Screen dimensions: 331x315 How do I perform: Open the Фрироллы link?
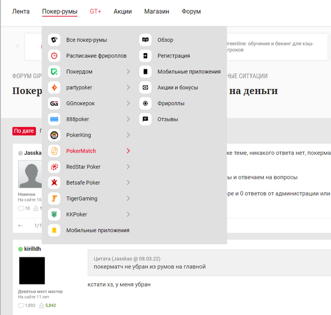pyautogui.click(x=171, y=104)
